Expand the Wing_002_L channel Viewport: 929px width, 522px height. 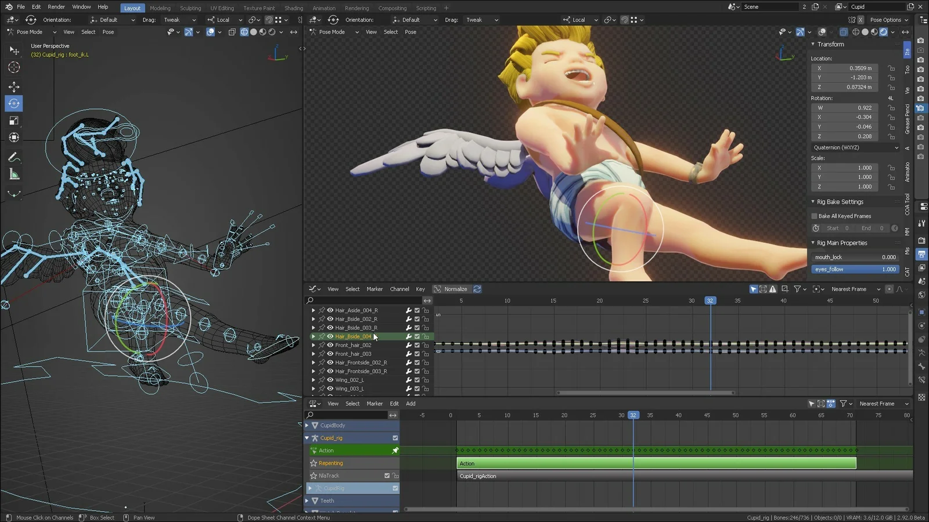click(314, 379)
